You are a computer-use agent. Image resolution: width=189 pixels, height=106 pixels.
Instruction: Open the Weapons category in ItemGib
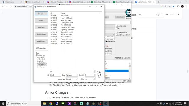pyautogui.click(x=41, y=14)
